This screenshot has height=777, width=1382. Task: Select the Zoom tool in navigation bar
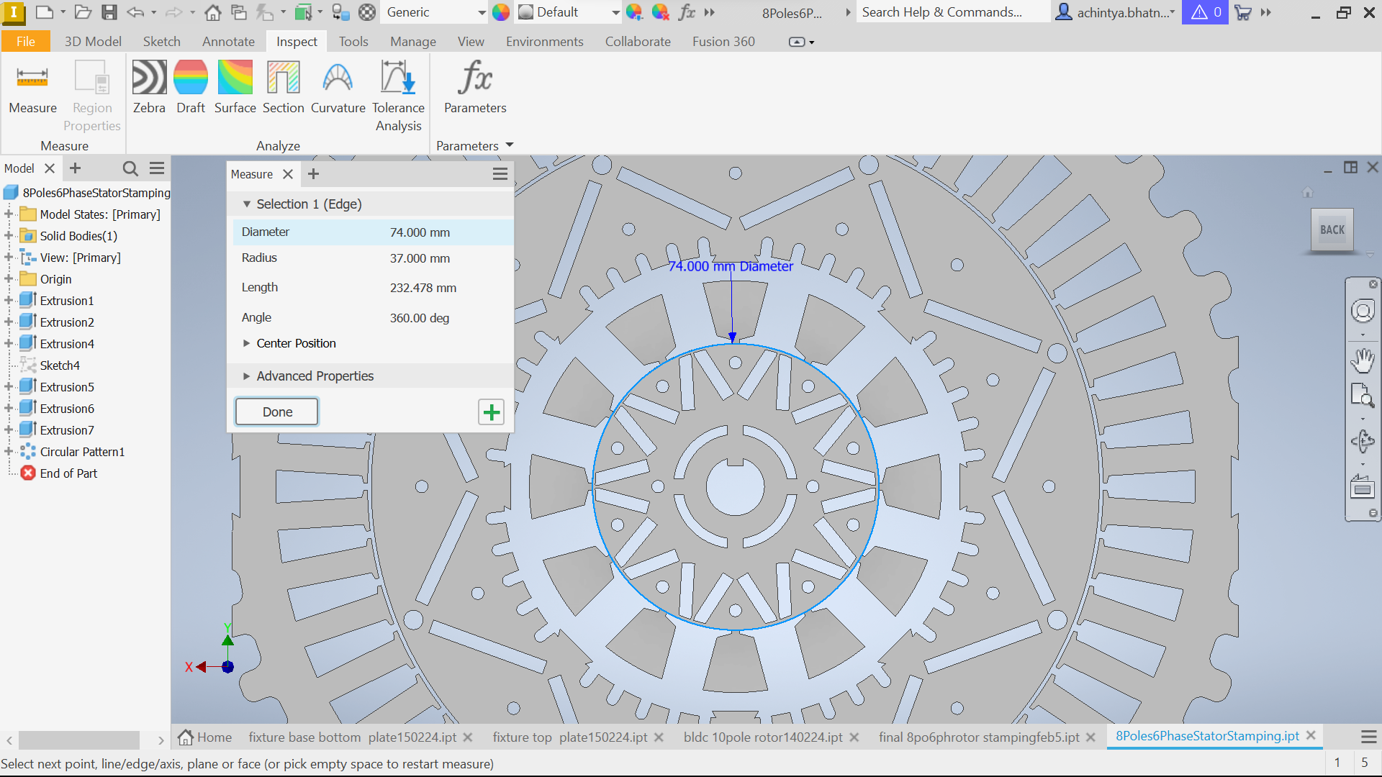(x=1363, y=395)
